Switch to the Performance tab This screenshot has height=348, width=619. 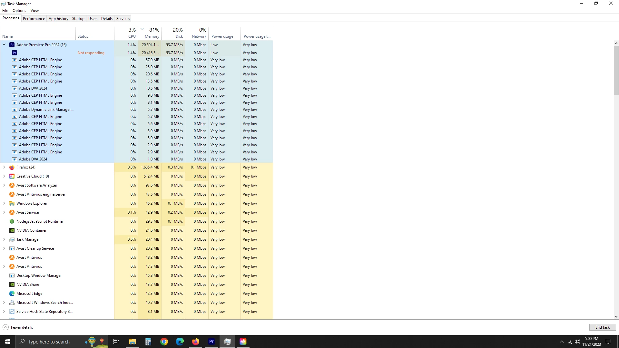click(34, 19)
